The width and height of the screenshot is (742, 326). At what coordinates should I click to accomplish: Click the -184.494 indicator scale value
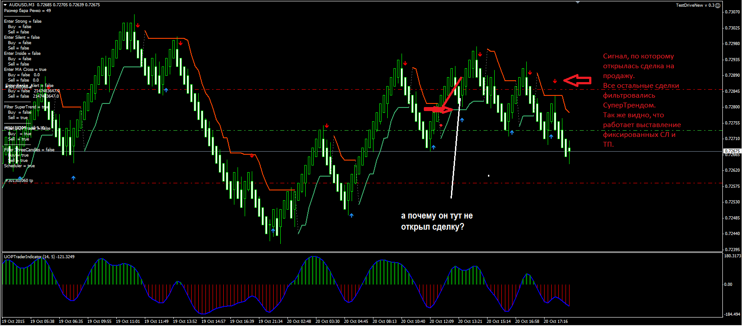point(732,314)
